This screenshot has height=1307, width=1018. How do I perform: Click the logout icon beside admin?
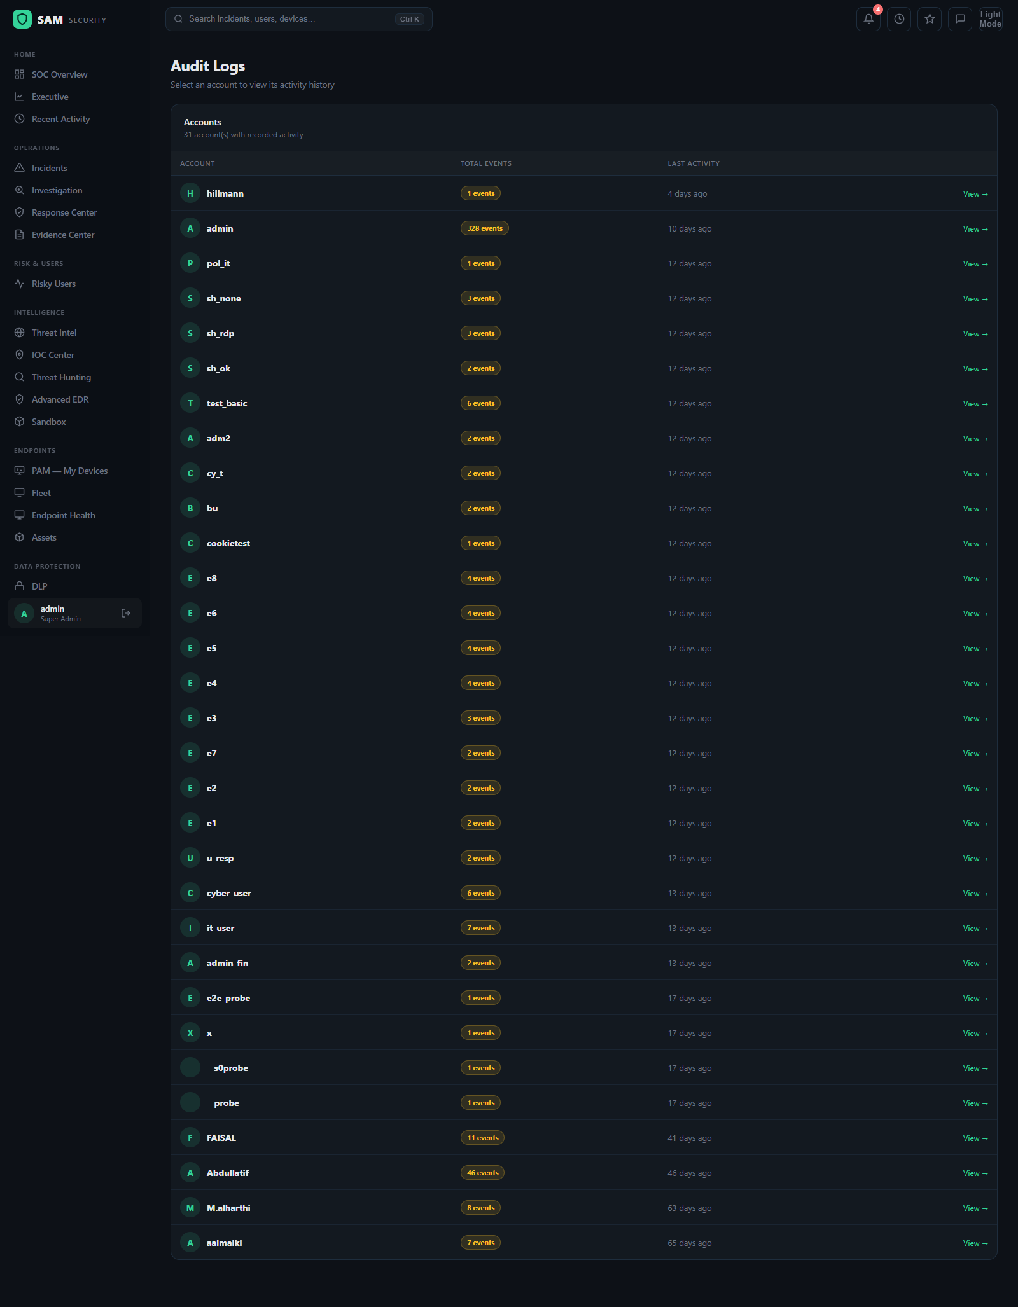pyautogui.click(x=126, y=613)
